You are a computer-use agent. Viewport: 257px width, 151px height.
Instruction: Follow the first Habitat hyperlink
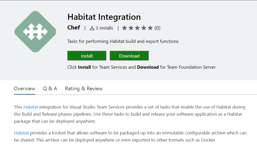(x=31, y=107)
